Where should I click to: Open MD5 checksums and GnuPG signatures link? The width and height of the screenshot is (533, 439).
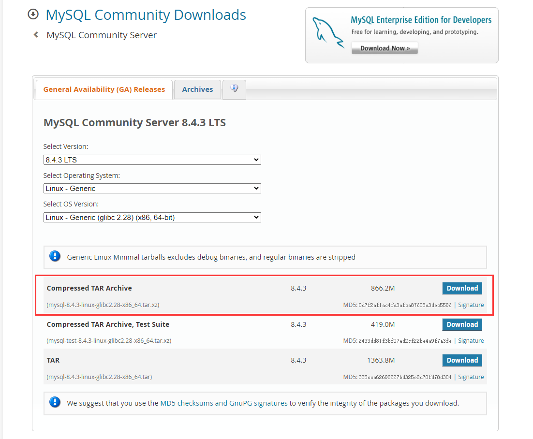pos(223,403)
